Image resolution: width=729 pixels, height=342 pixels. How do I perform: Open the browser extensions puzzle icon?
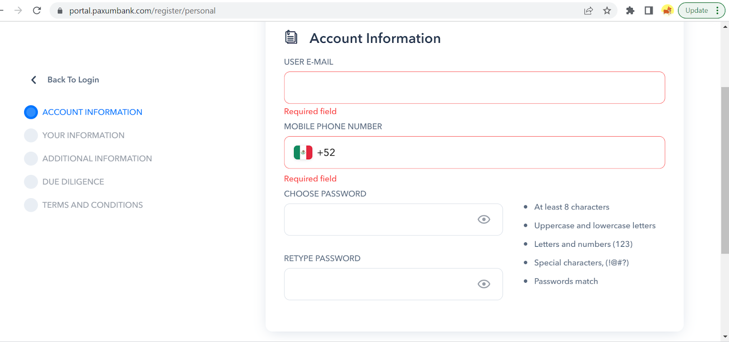pyautogui.click(x=630, y=10)
